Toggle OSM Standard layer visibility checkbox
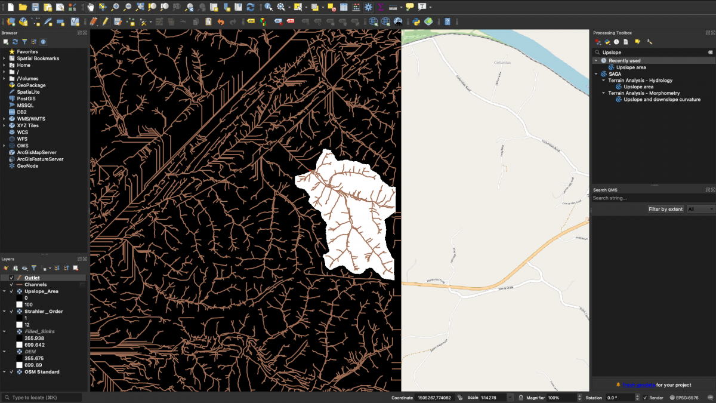The height and width of the screenshot is (403, 716). click(x=11, y=372)
